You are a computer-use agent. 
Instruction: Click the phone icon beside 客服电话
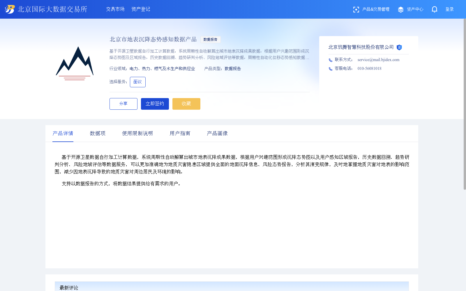pos(330,69)
